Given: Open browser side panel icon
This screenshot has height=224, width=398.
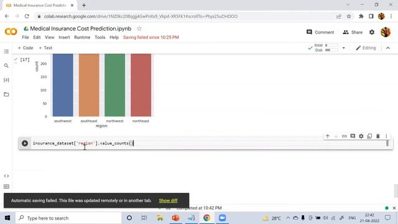Looking at the screenshot, I should [x=371, y=16].
